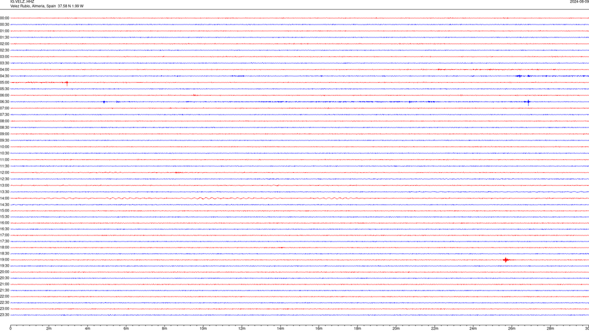Screen dimensions: 589x331
Task: Click the 00:30 time row label
Action: pos(4,25)
